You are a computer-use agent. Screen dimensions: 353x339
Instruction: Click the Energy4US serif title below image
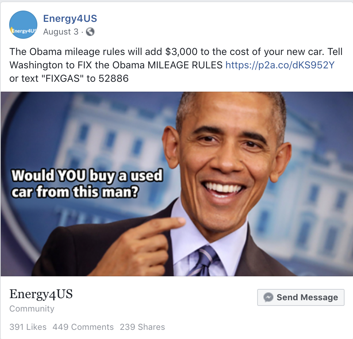click(x=41, y=294)
